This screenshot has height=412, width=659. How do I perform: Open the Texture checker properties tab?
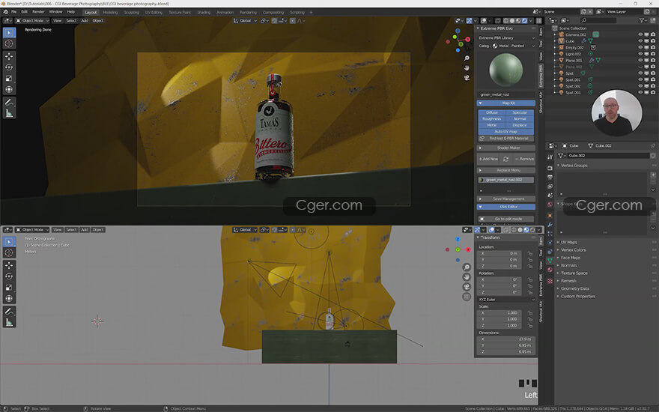(x=550, y=281)
